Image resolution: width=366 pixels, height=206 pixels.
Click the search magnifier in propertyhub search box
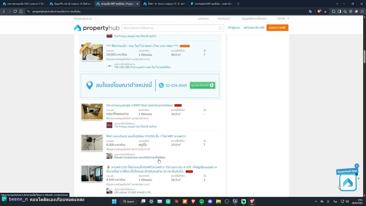tap(220, 28)
